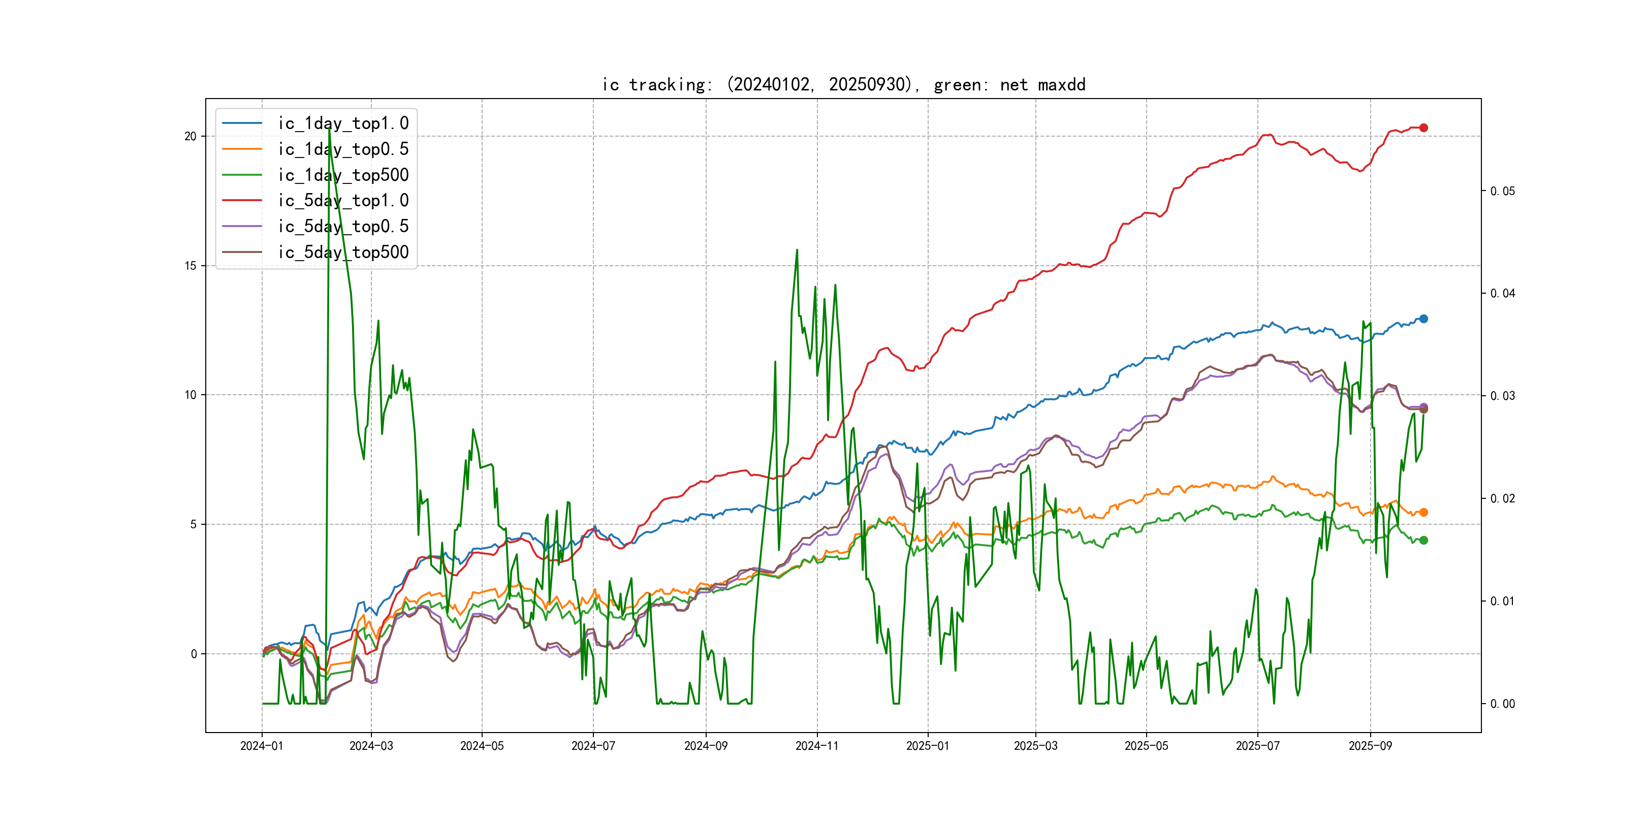Screen dimensions: 1646x823
Task: Click the 2024-01 x-axis tick label
Action: pyautogui.click(x=261, y=746)
